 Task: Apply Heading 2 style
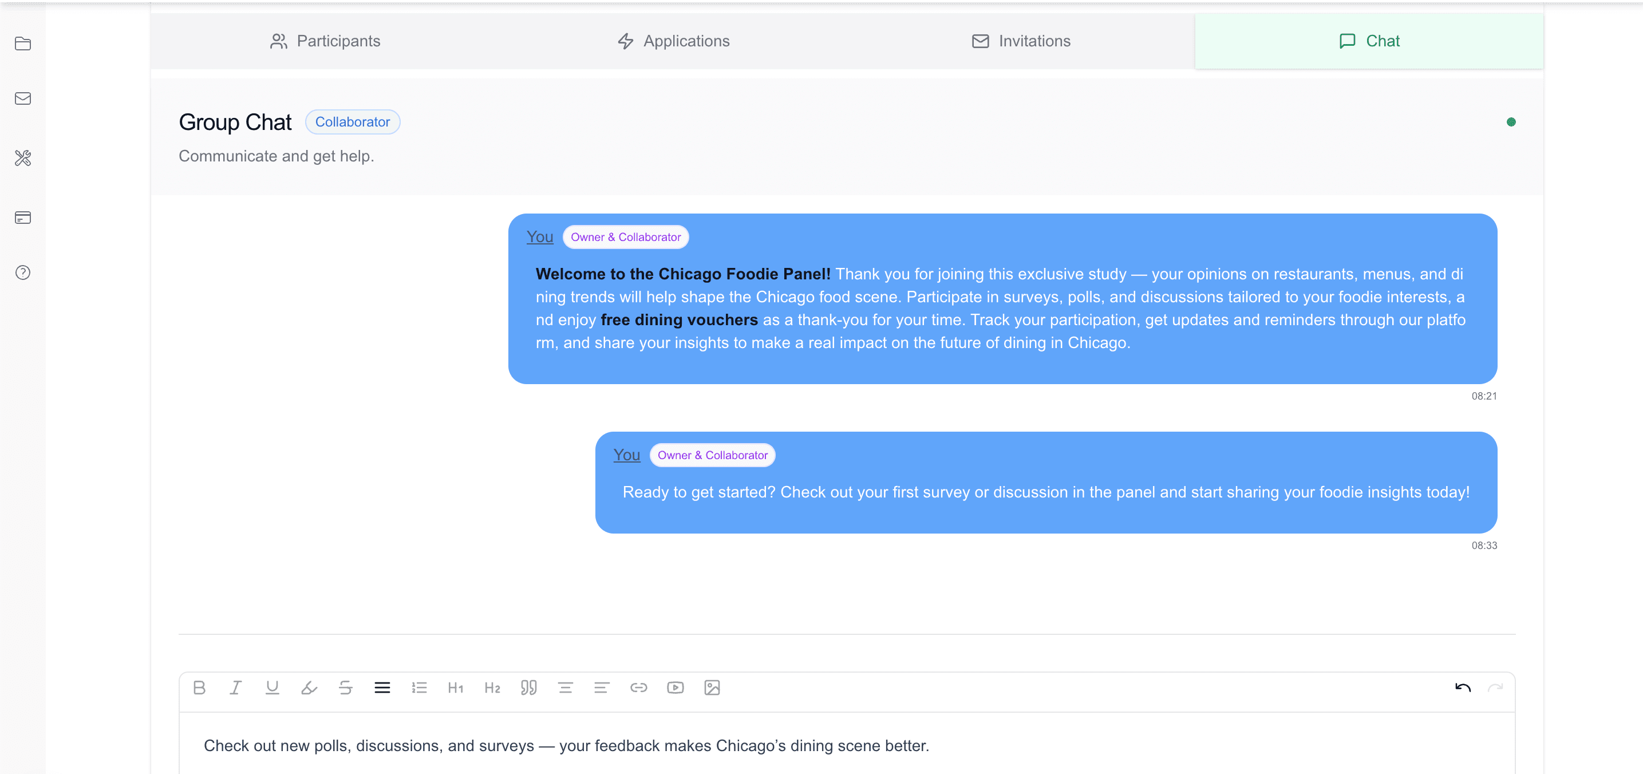492,688
